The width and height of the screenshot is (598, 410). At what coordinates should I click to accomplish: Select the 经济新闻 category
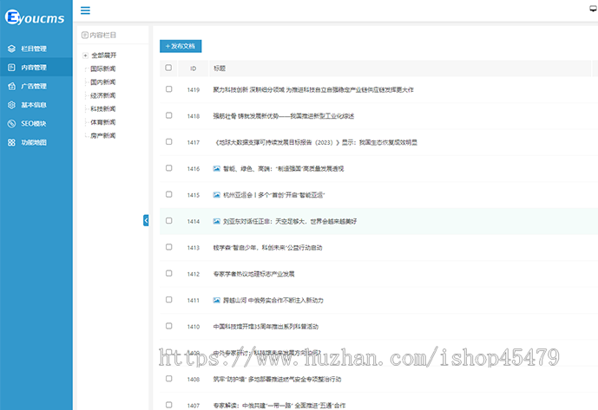(x=103, y=95)
